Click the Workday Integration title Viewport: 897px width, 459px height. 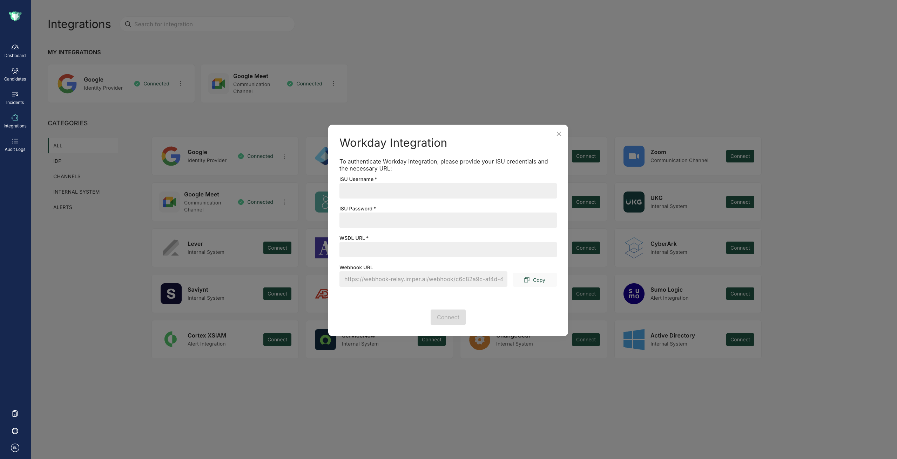(x=393, y=143)
